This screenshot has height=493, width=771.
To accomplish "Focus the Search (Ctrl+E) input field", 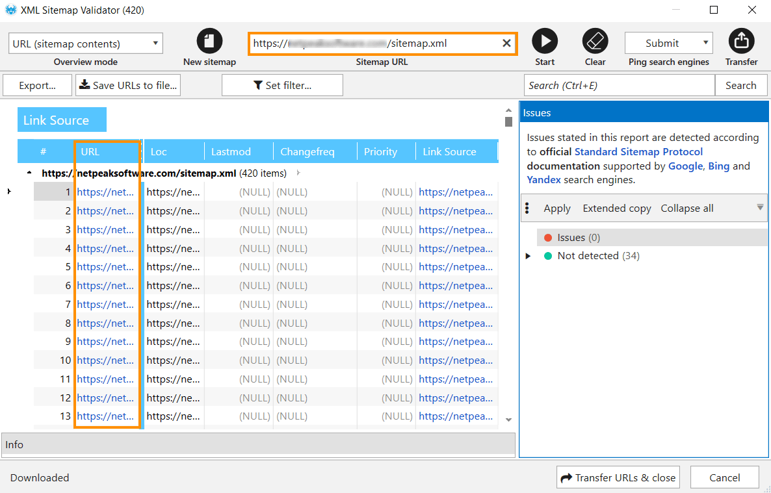I will pyautogui.click(x=619, y=86).
